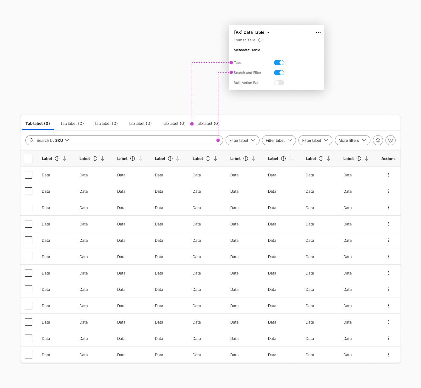The height and width of the screenshot is (388, 421).
Task: Turn off Search and Filter toggle
Action: [x=279, y=73]
